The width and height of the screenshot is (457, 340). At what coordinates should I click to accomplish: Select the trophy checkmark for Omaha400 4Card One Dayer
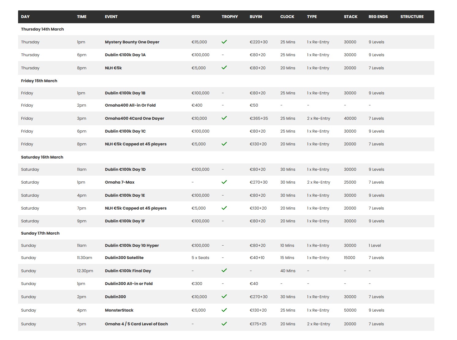tap(224, 118)
